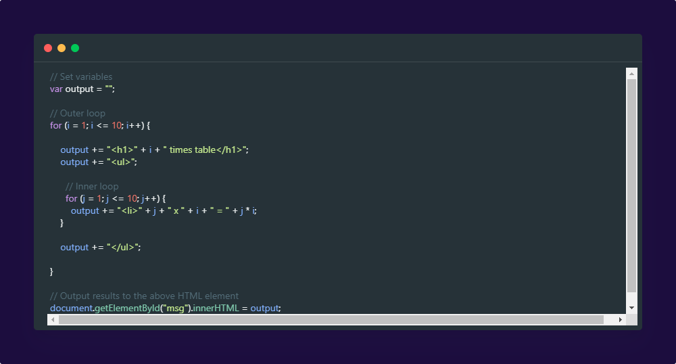Click the "</ul>" string literal

tap(122, 248)
